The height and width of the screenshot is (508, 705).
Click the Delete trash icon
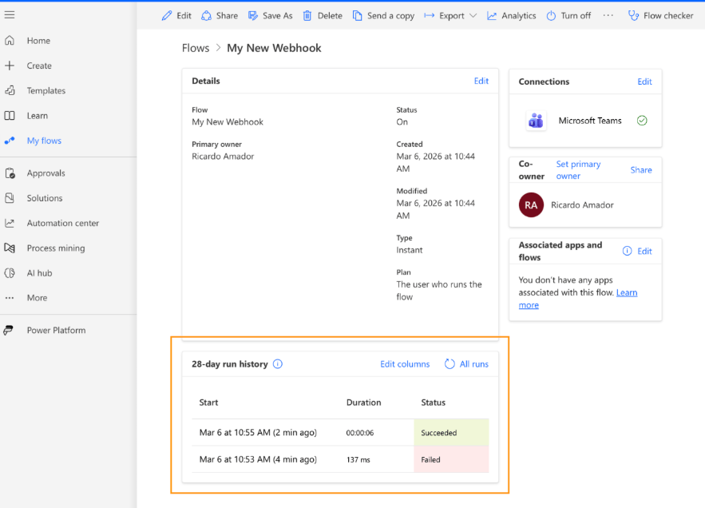point(307,15)
